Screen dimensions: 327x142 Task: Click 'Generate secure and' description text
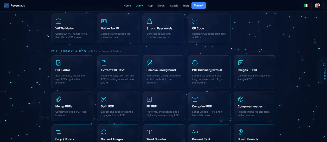point(158,34)
